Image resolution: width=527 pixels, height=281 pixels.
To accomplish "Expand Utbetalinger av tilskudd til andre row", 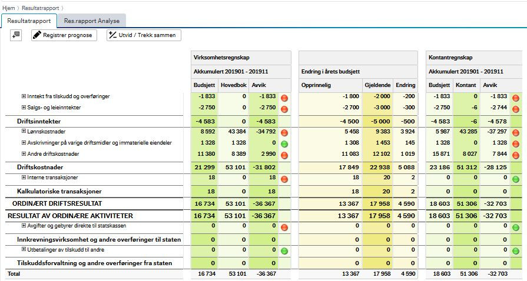I will point(24,249).
